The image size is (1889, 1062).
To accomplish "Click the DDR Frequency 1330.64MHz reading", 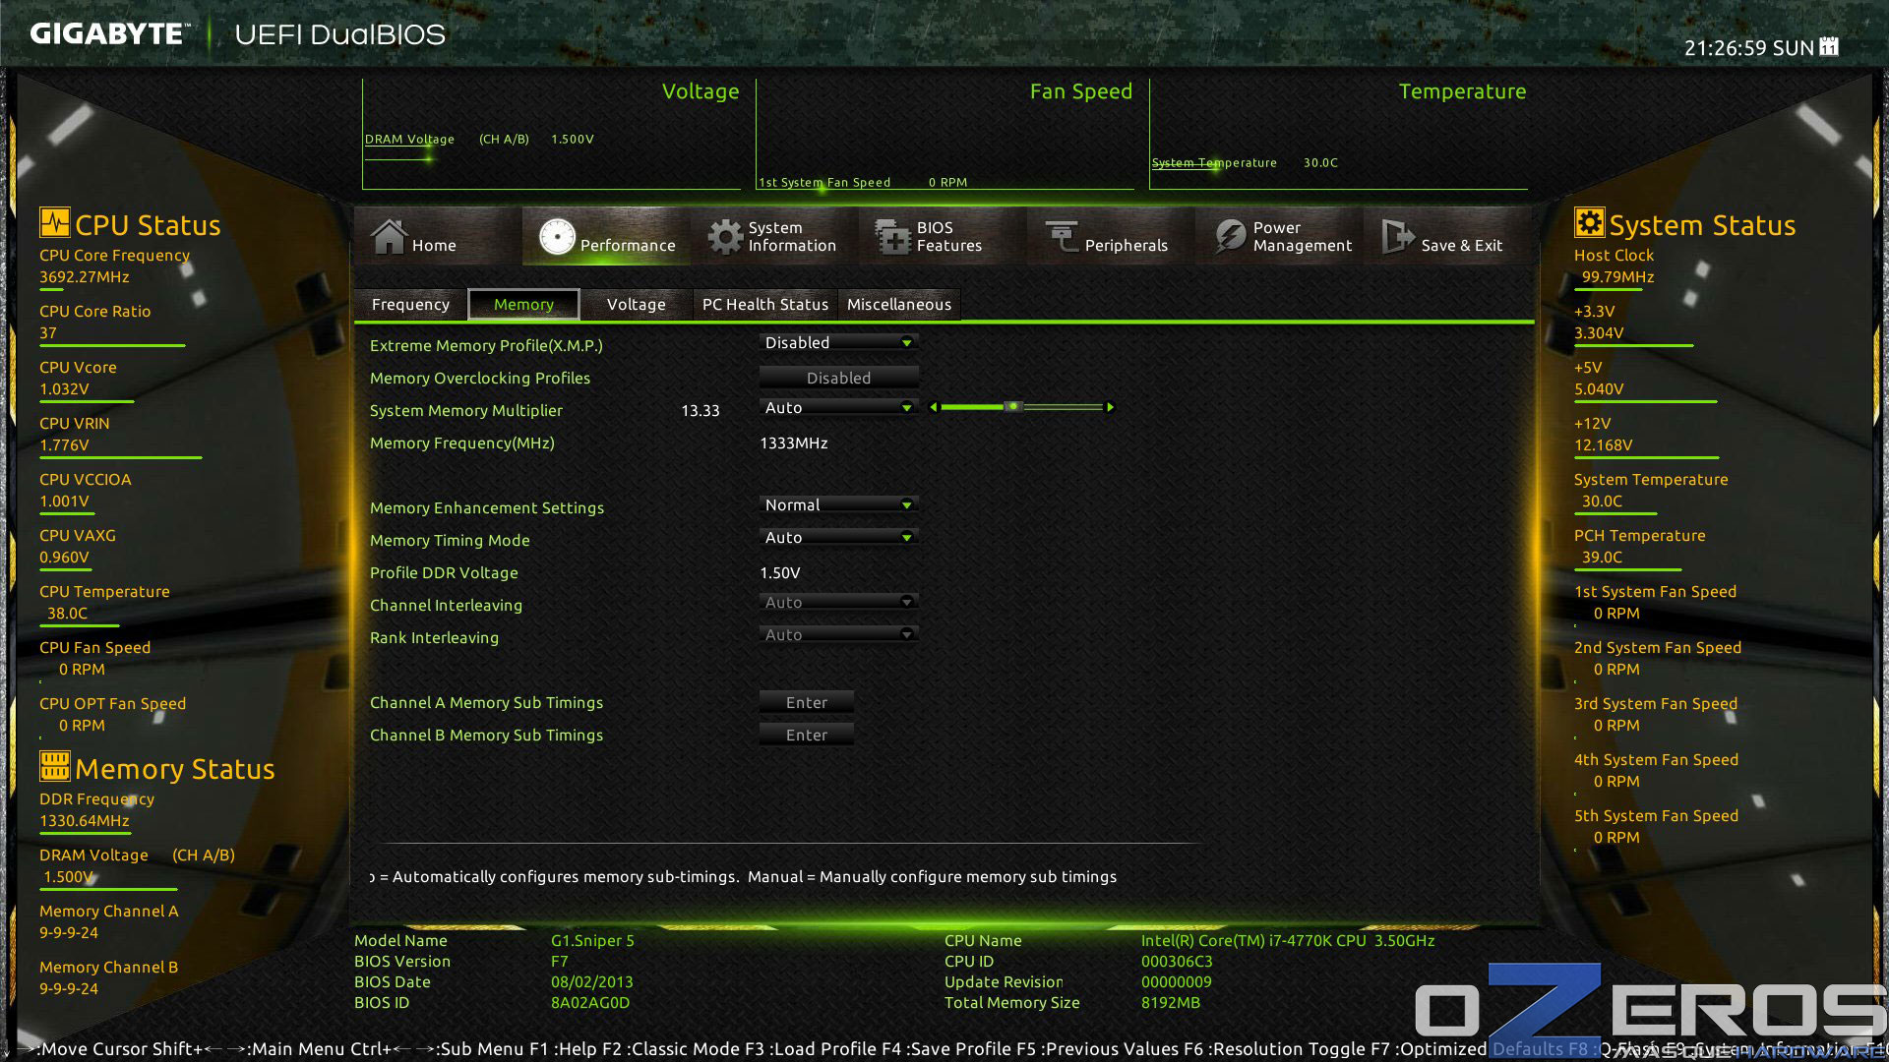I will click(85, 820).
